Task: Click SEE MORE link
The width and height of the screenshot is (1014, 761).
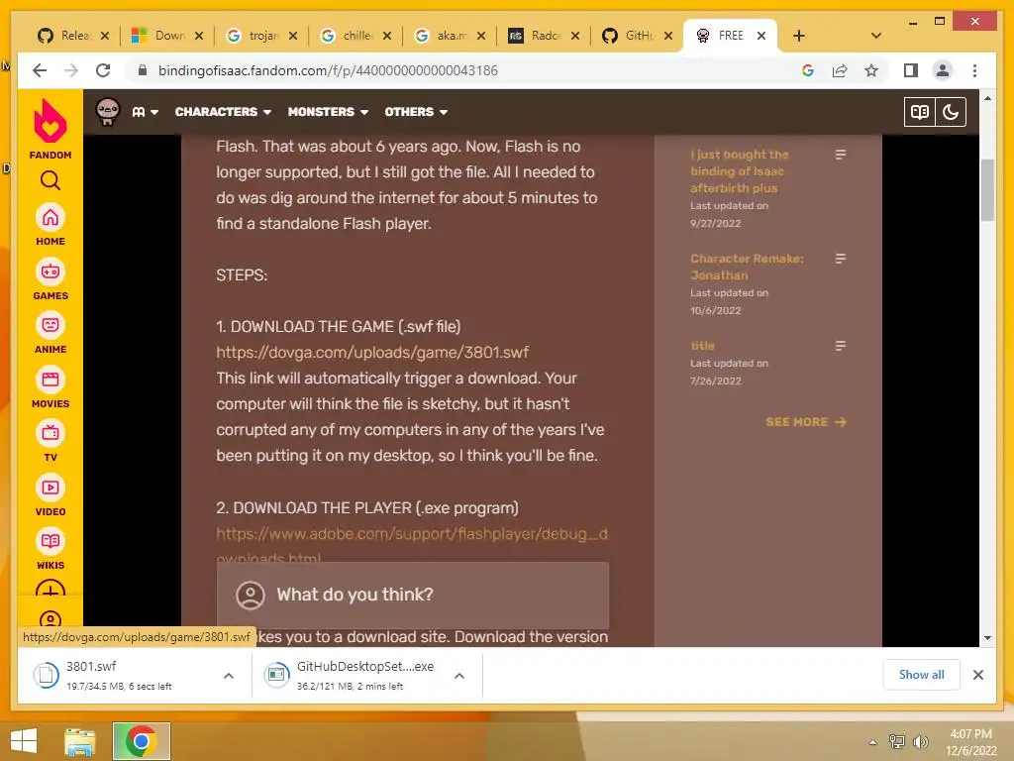Action: (x=806, y=422)
